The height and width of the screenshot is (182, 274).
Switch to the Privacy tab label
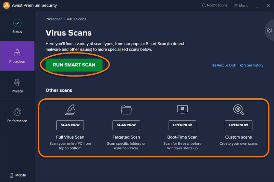(17, 91)
